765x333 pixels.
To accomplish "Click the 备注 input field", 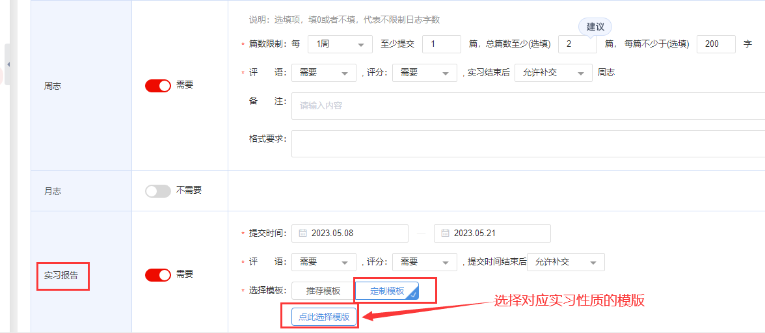I will (x=527, y=106).
